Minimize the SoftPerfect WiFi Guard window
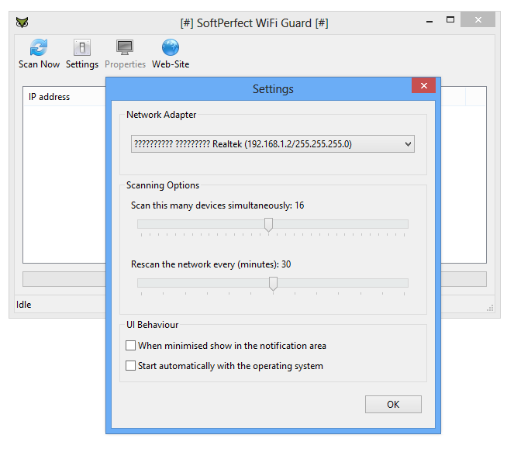This screenshot has width=514, height=452. (429, 21)
